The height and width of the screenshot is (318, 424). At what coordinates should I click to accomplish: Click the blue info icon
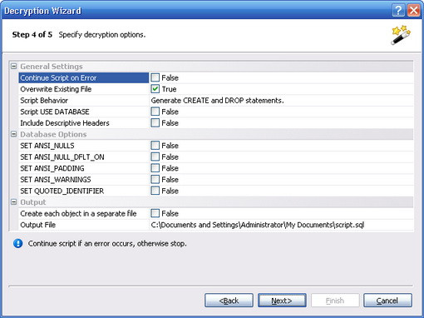tap(18, 244)
